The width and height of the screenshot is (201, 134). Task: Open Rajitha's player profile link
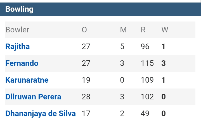17,47
